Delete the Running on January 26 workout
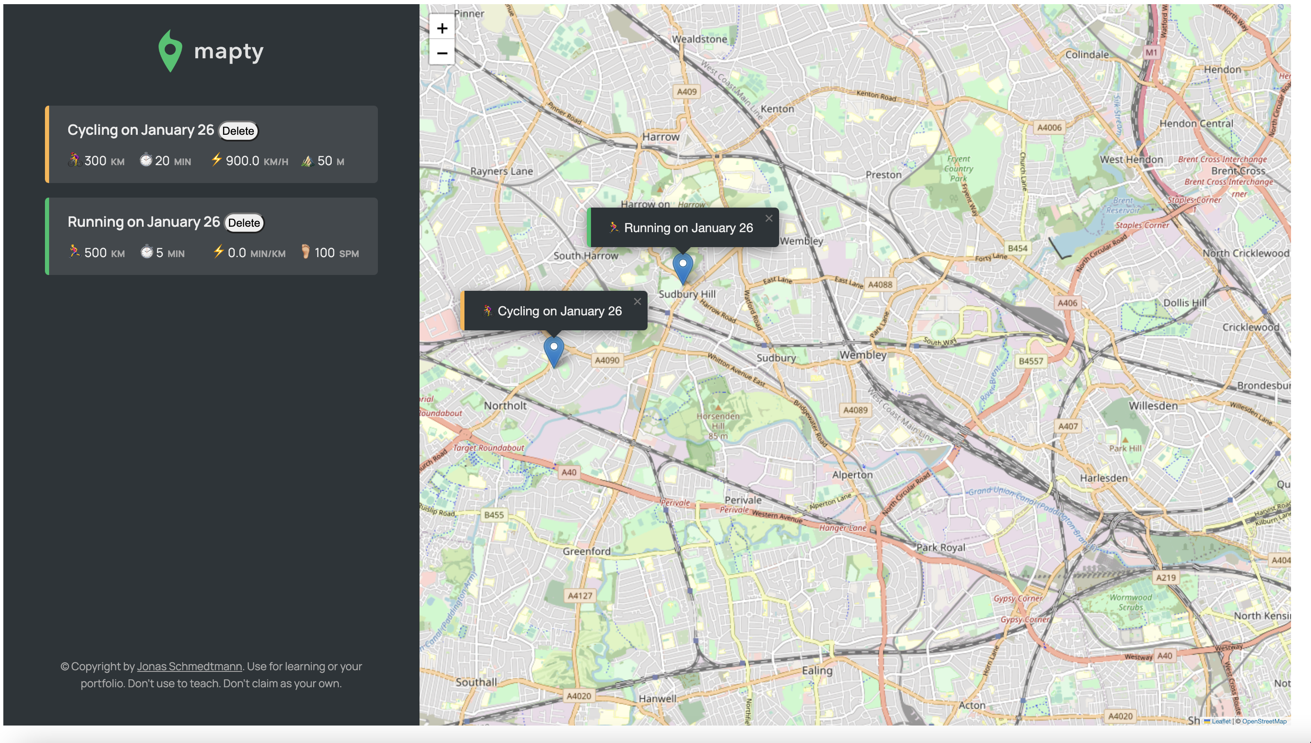 243,223
